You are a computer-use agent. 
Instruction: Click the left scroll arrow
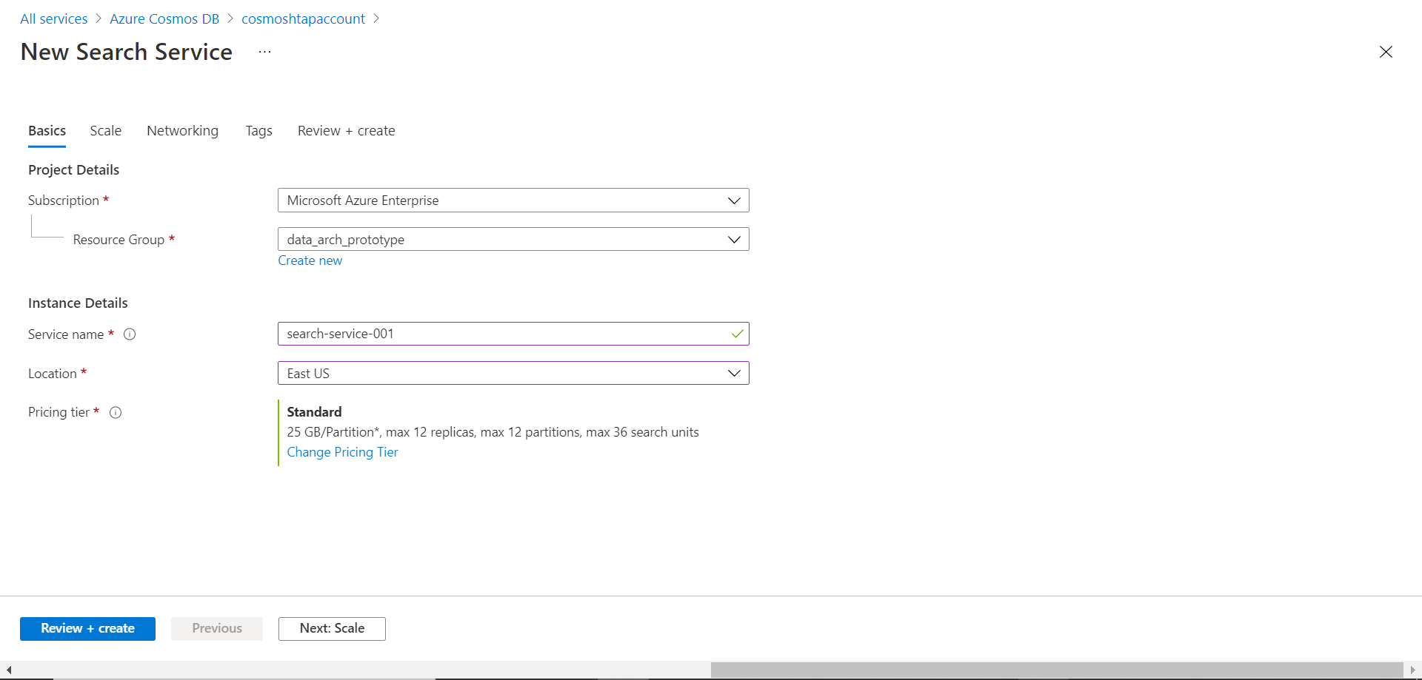(8, 670)
